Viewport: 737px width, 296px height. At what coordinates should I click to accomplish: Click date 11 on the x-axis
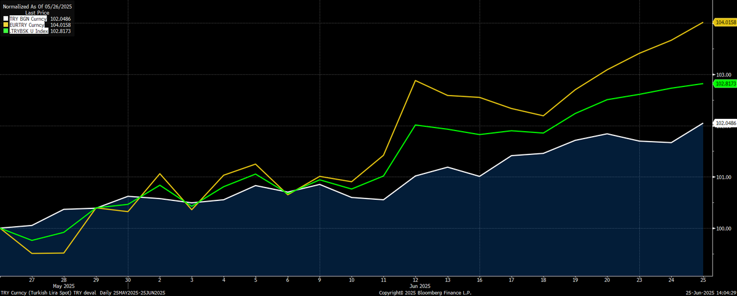[x=383, y=279]
